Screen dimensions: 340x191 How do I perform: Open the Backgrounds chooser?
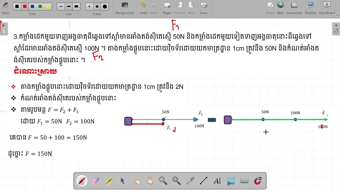[125, 8]
